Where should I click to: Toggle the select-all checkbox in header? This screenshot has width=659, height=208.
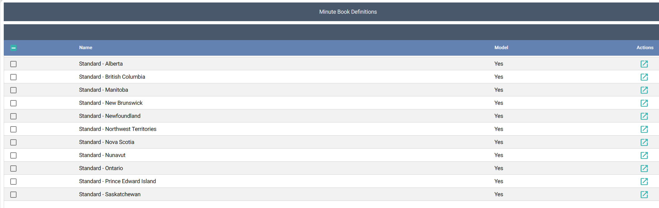click(x=13, y=48)
